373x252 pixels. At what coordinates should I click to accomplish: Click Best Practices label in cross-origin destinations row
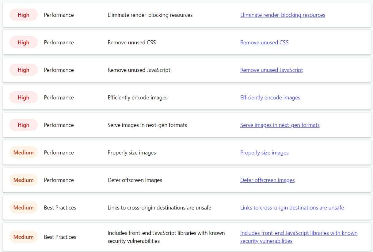pyautogui.click(x=60, y=208)
